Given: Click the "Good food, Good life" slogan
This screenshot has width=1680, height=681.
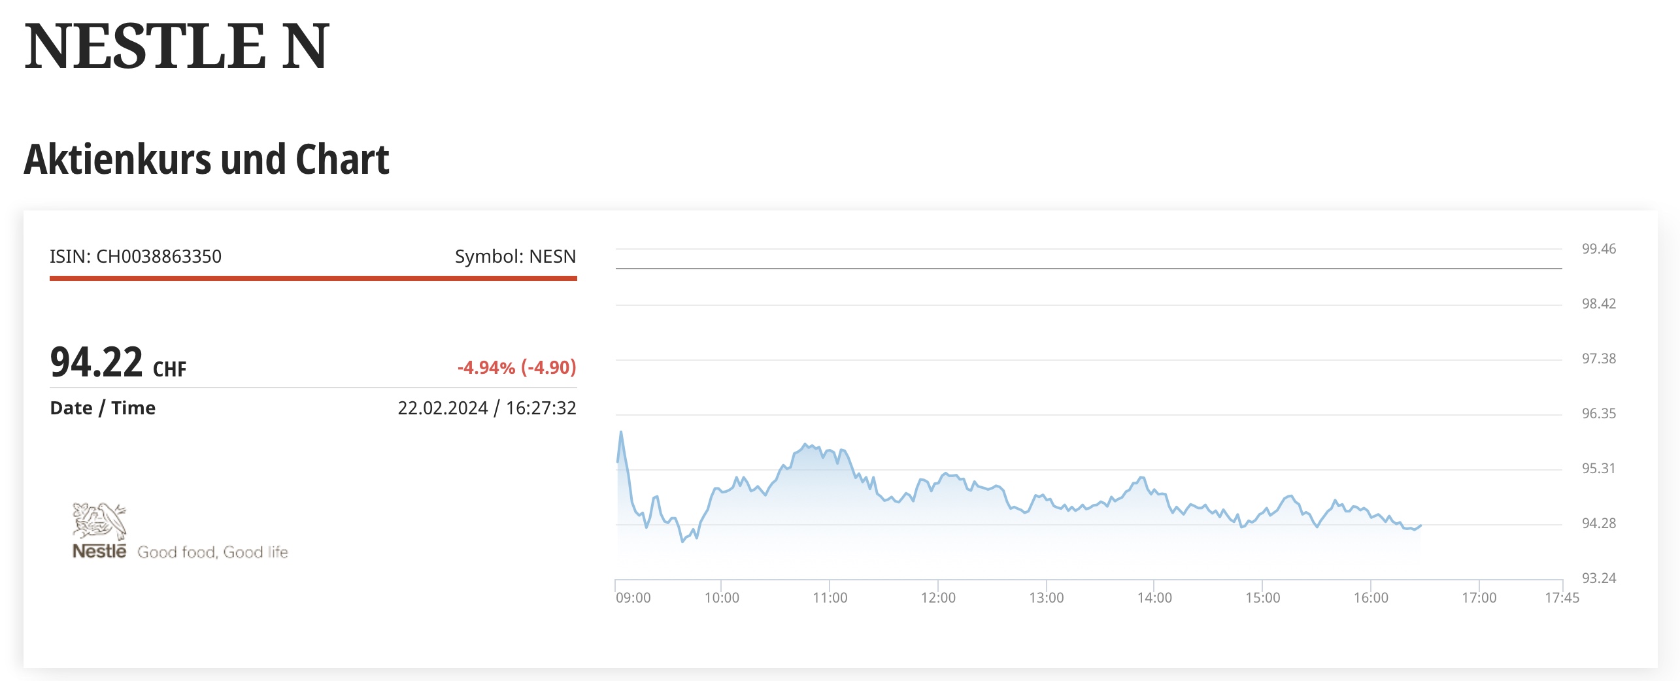Looking at the screenshot, I should (212, 552).
